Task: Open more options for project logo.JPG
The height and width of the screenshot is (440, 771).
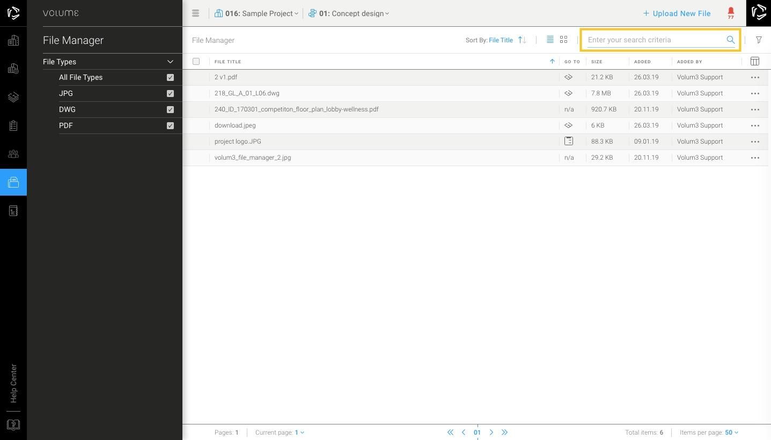Action: pos(755,142)
